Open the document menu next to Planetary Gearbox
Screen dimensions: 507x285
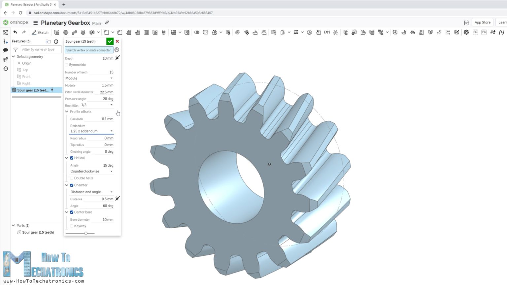coord(35,23)
